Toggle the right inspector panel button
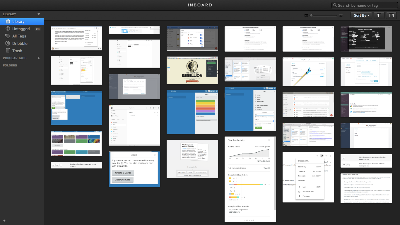This screenshot has width=400, height=225. coord(391,15)
